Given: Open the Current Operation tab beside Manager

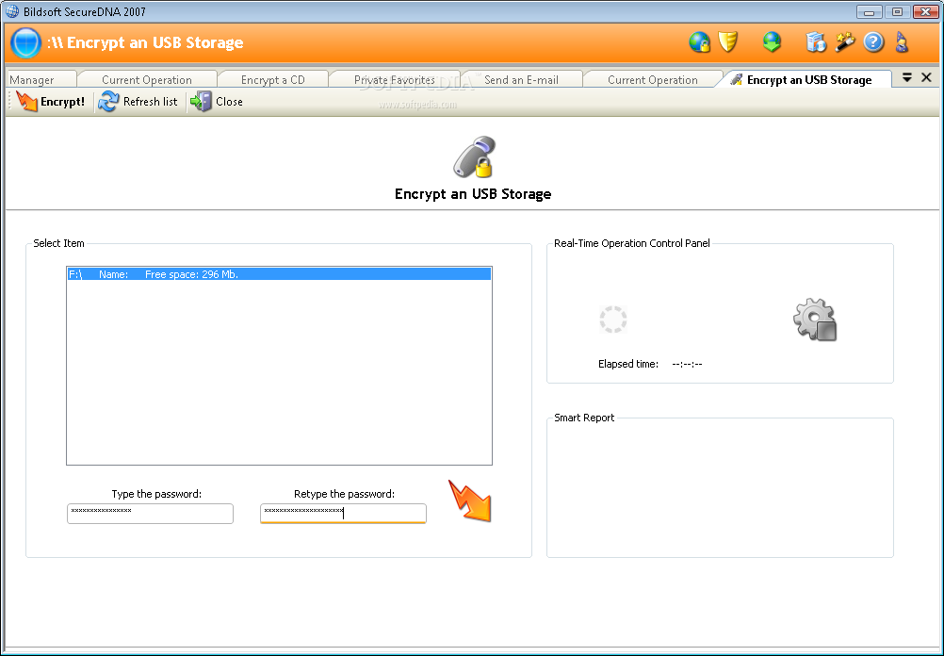Looking at the screenshot, I should pyautogui.click(x=147, y=80).
